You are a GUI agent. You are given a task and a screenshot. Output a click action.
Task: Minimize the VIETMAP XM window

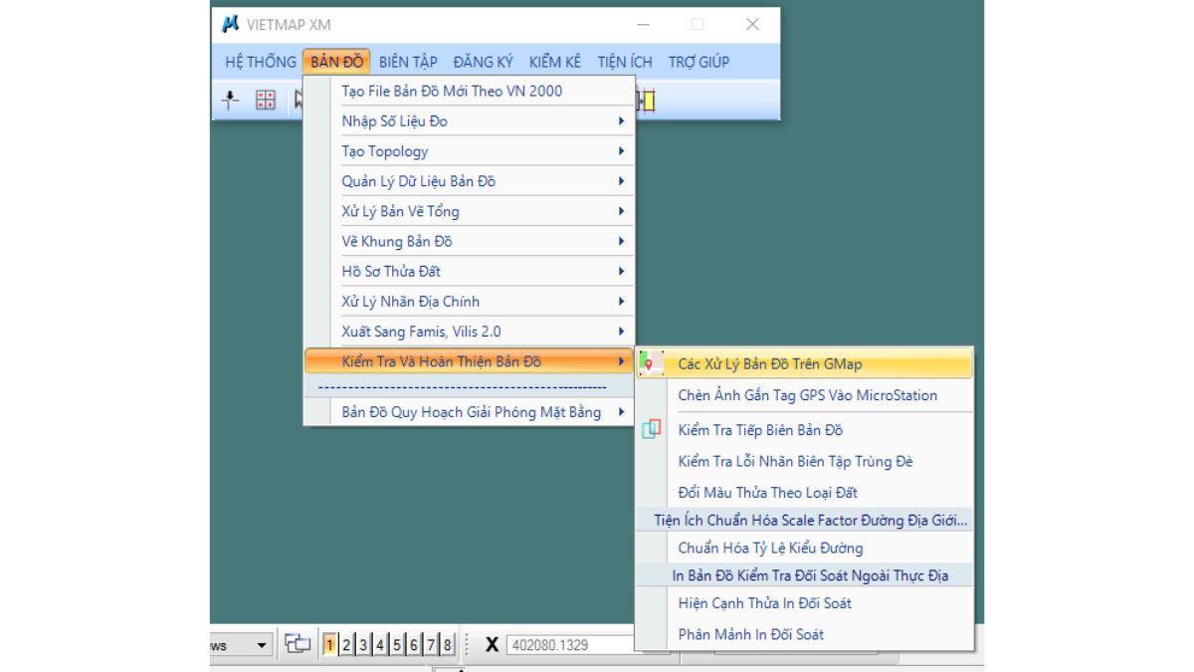tap(645, 24)
